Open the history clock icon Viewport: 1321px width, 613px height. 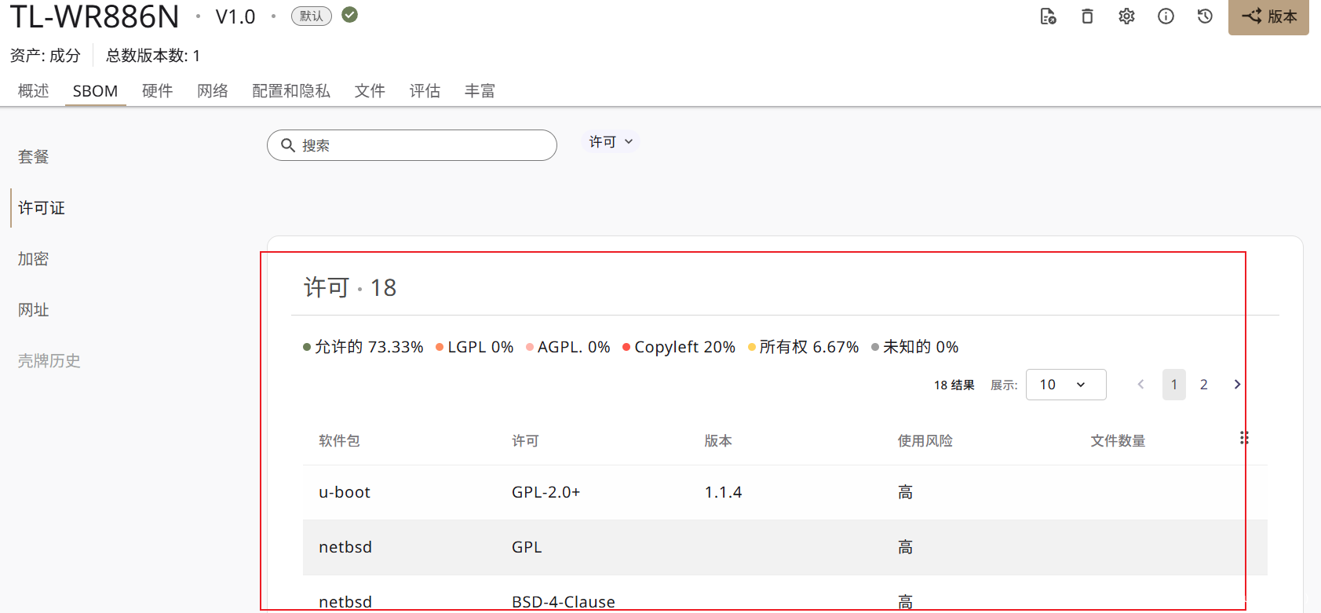[x=1205, y=16]
